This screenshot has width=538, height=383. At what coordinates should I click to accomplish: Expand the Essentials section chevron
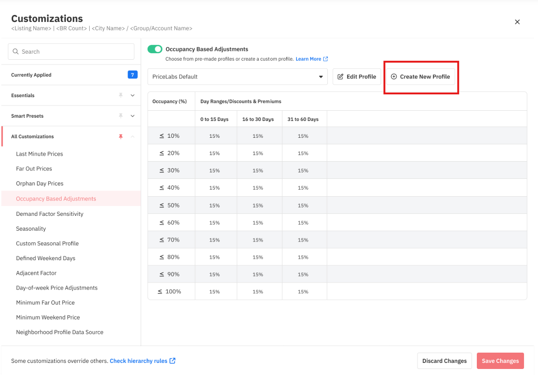pos(133,95)
